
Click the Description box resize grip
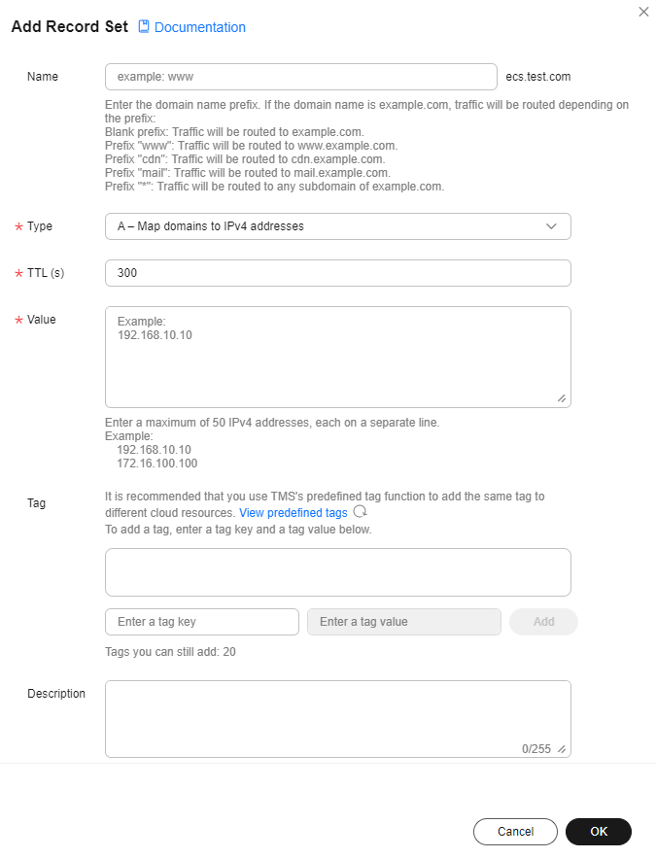coord(562,749)
